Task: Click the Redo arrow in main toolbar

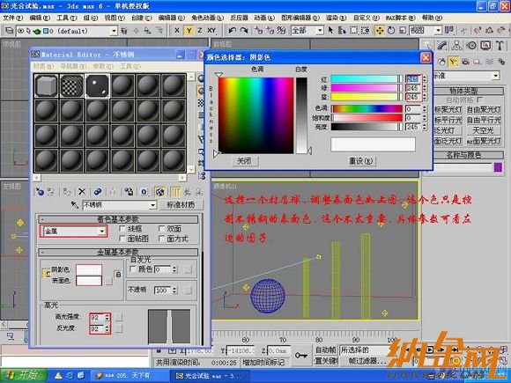Action: coord(244,31)
